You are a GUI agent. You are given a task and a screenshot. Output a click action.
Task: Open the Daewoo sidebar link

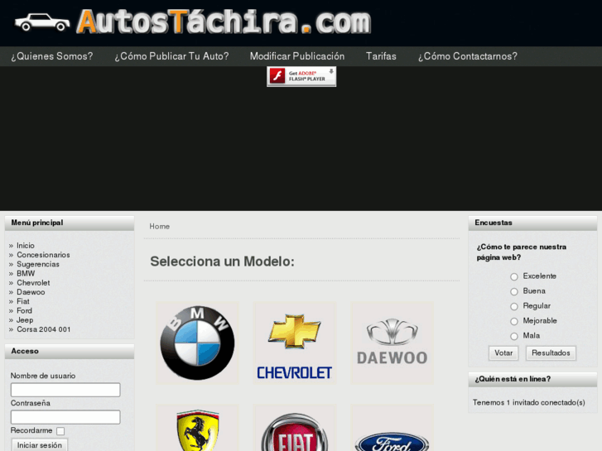pyautogui.click(x=31, y=292)
